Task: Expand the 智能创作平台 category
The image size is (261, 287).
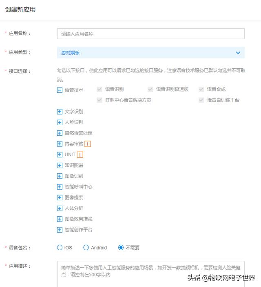Action: coord(60,230)
